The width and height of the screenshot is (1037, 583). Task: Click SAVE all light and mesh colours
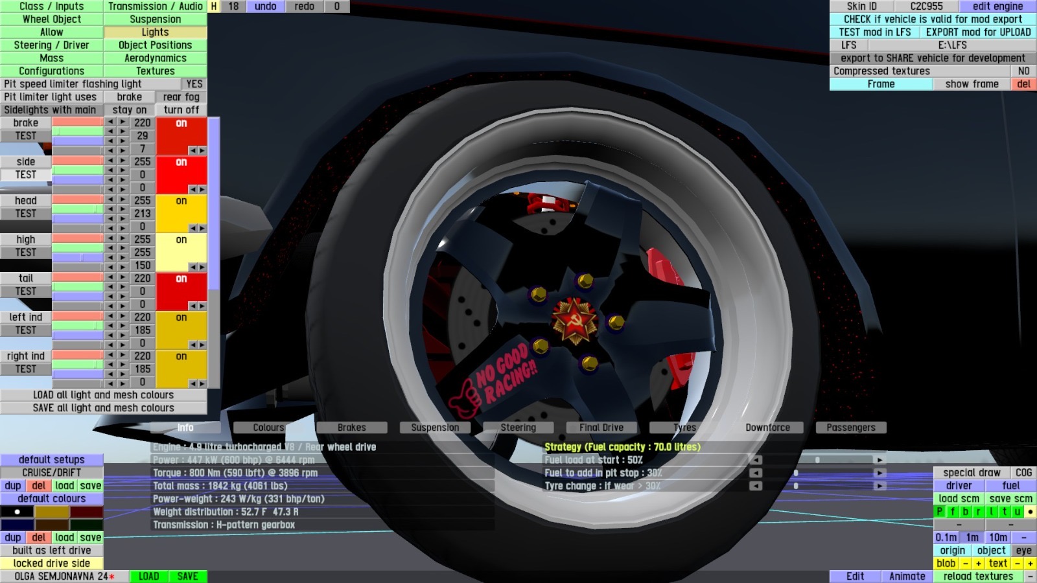tap(104, 408)
